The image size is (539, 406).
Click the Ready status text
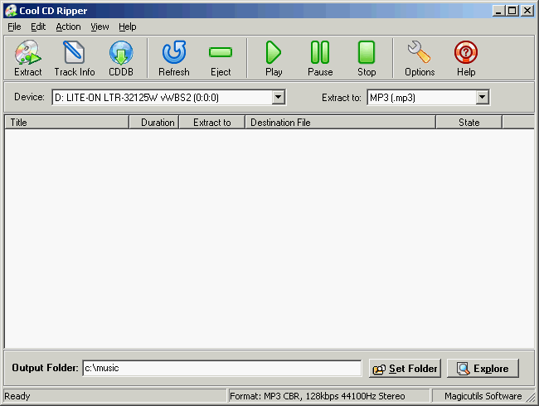(17, 396)
